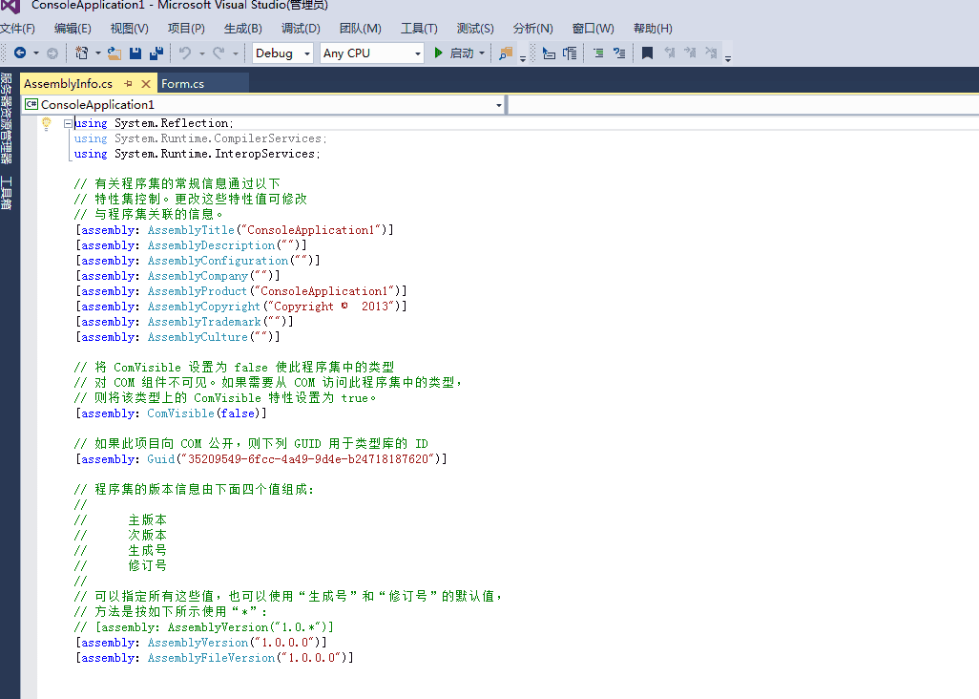
Task: Open the 分析(N) menu
Action: 532,28
